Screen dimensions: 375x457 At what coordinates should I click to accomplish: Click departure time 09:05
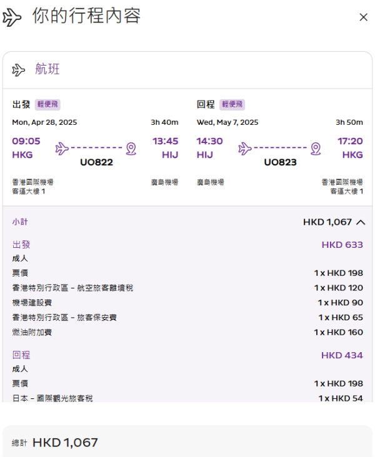coord(26,141)
